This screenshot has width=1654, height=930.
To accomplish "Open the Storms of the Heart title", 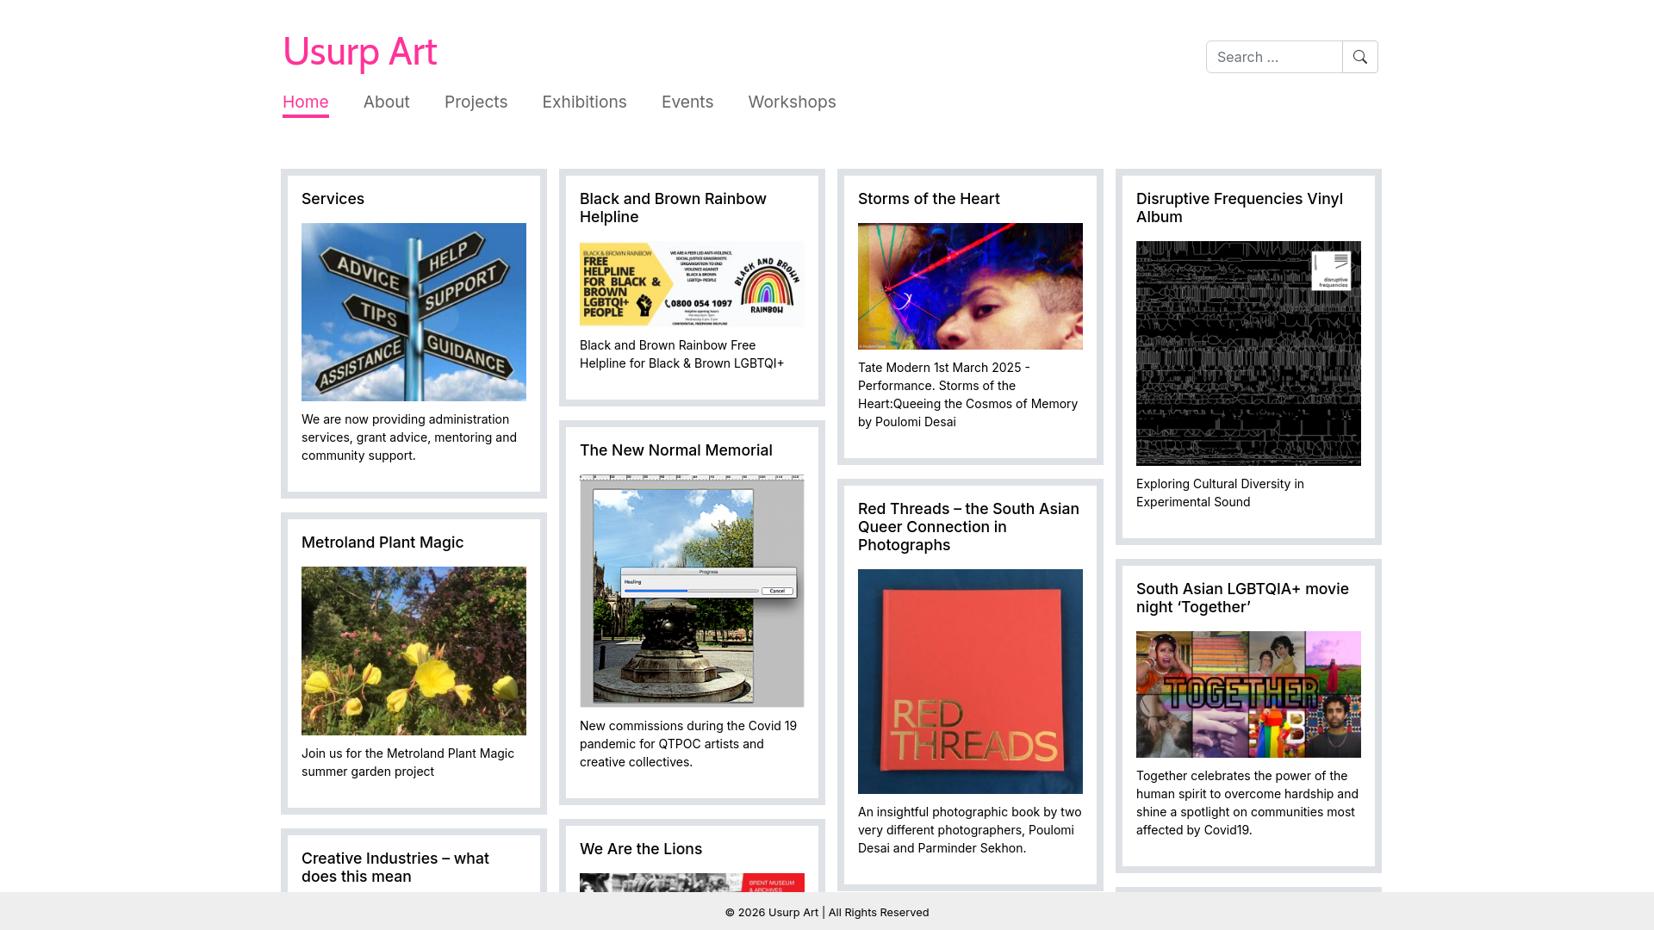I will (x=929, y=199).
